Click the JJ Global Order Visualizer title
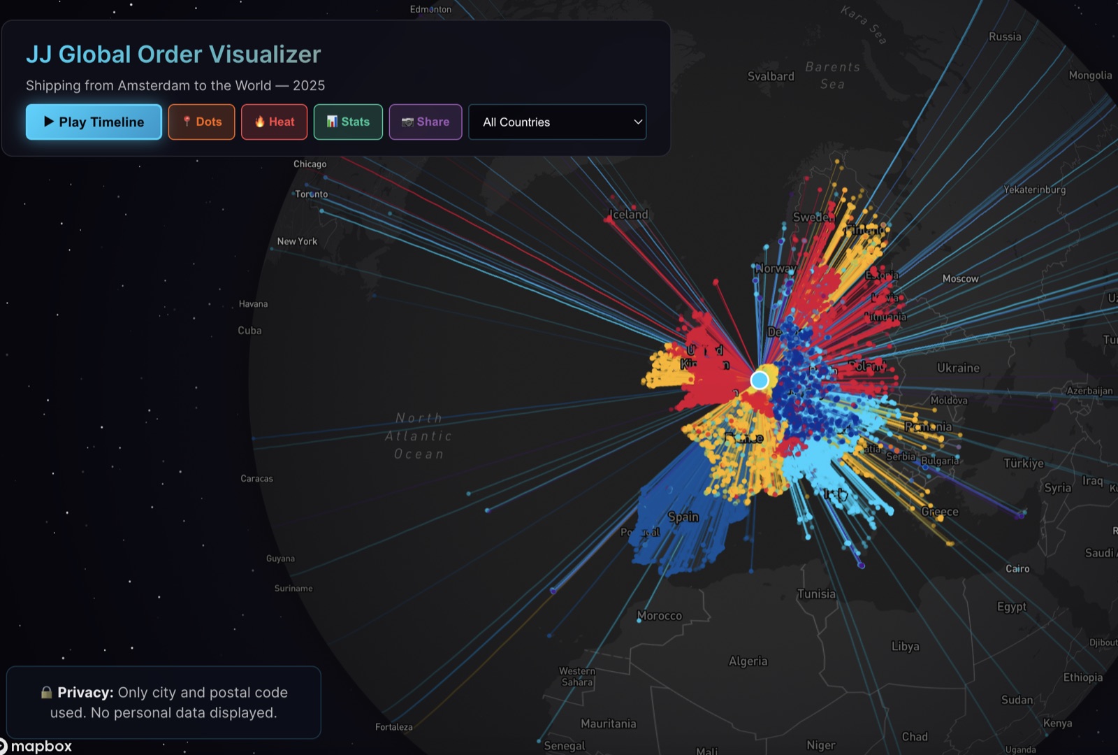Image resolution: width=1118 pixels, height=755 pixels. 173,55
